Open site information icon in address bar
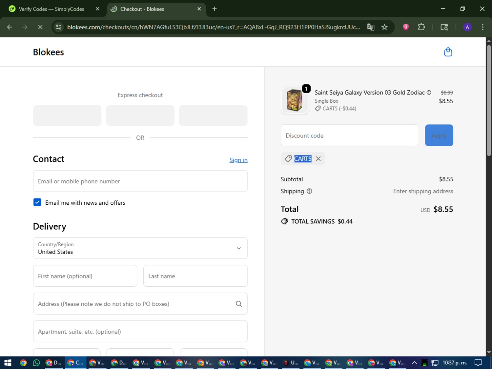The image size is (492, 369). click(x=59, y=27)
